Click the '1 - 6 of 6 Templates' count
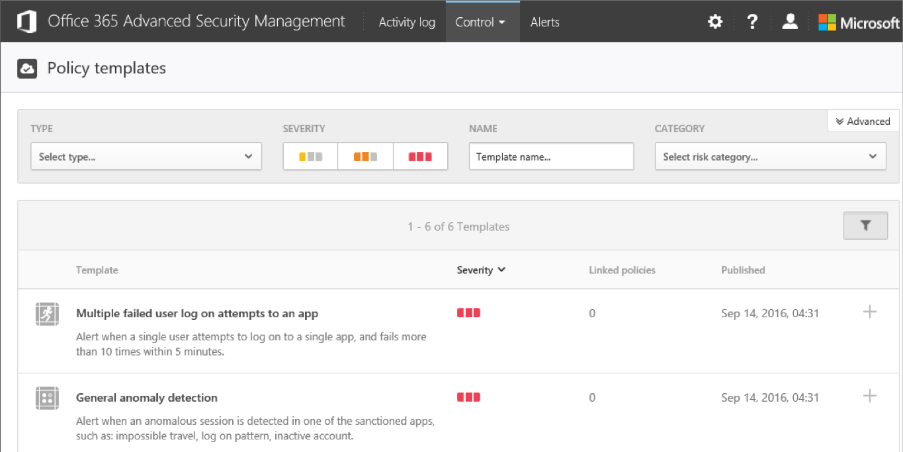 458,226
